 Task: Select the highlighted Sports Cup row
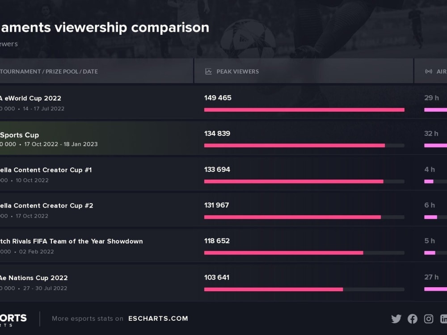20,135
